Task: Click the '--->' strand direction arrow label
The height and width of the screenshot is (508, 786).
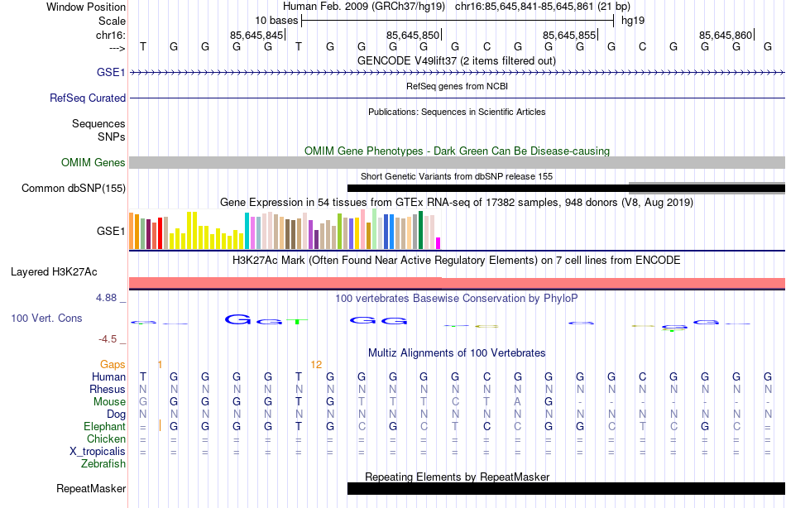Action: 117,48
